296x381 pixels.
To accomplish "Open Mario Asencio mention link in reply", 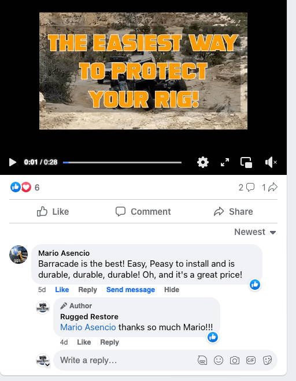I will pos(88,327).
